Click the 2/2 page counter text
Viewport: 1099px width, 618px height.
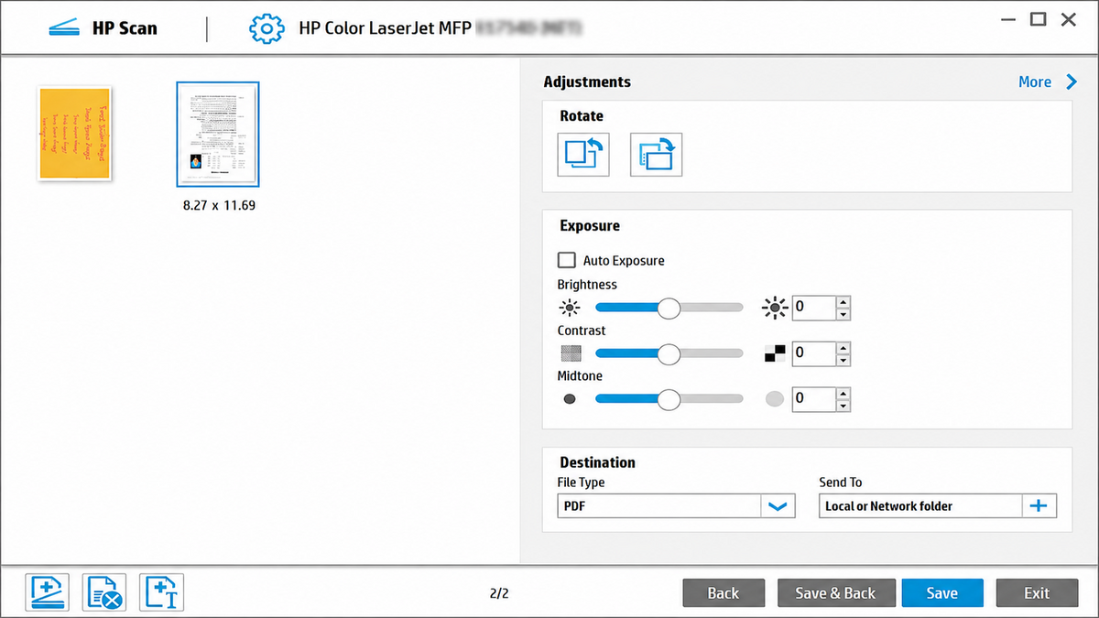click(x=499, y=593)
